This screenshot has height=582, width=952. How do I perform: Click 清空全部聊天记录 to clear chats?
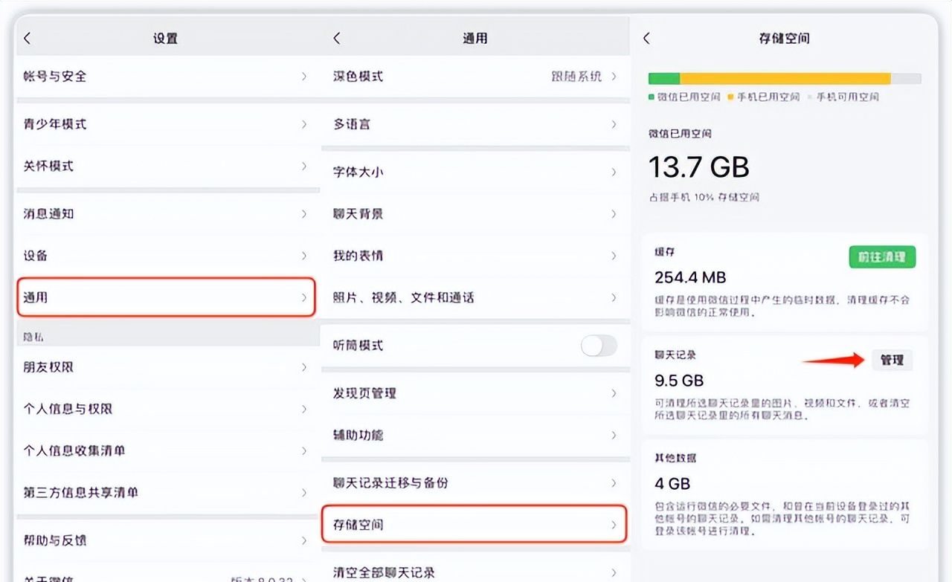point(476,571)
